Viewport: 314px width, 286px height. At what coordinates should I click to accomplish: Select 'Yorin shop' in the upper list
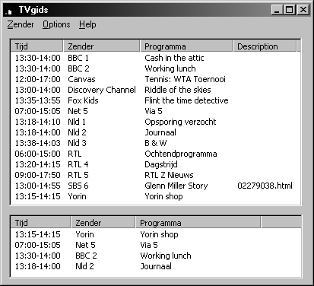pyautogui.click(x=163, y=196)
